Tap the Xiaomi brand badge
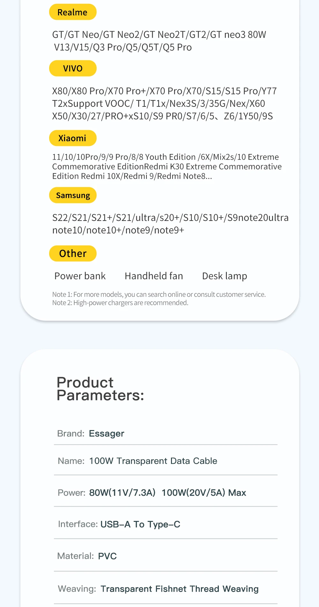Screen dimensions: 319x607 [72, 138]
